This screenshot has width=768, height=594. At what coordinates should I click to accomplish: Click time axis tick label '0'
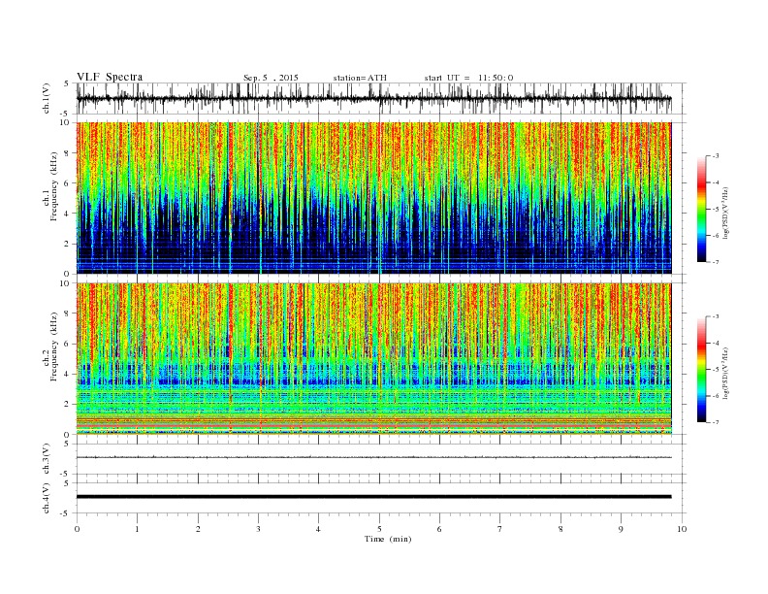point(77,529)
